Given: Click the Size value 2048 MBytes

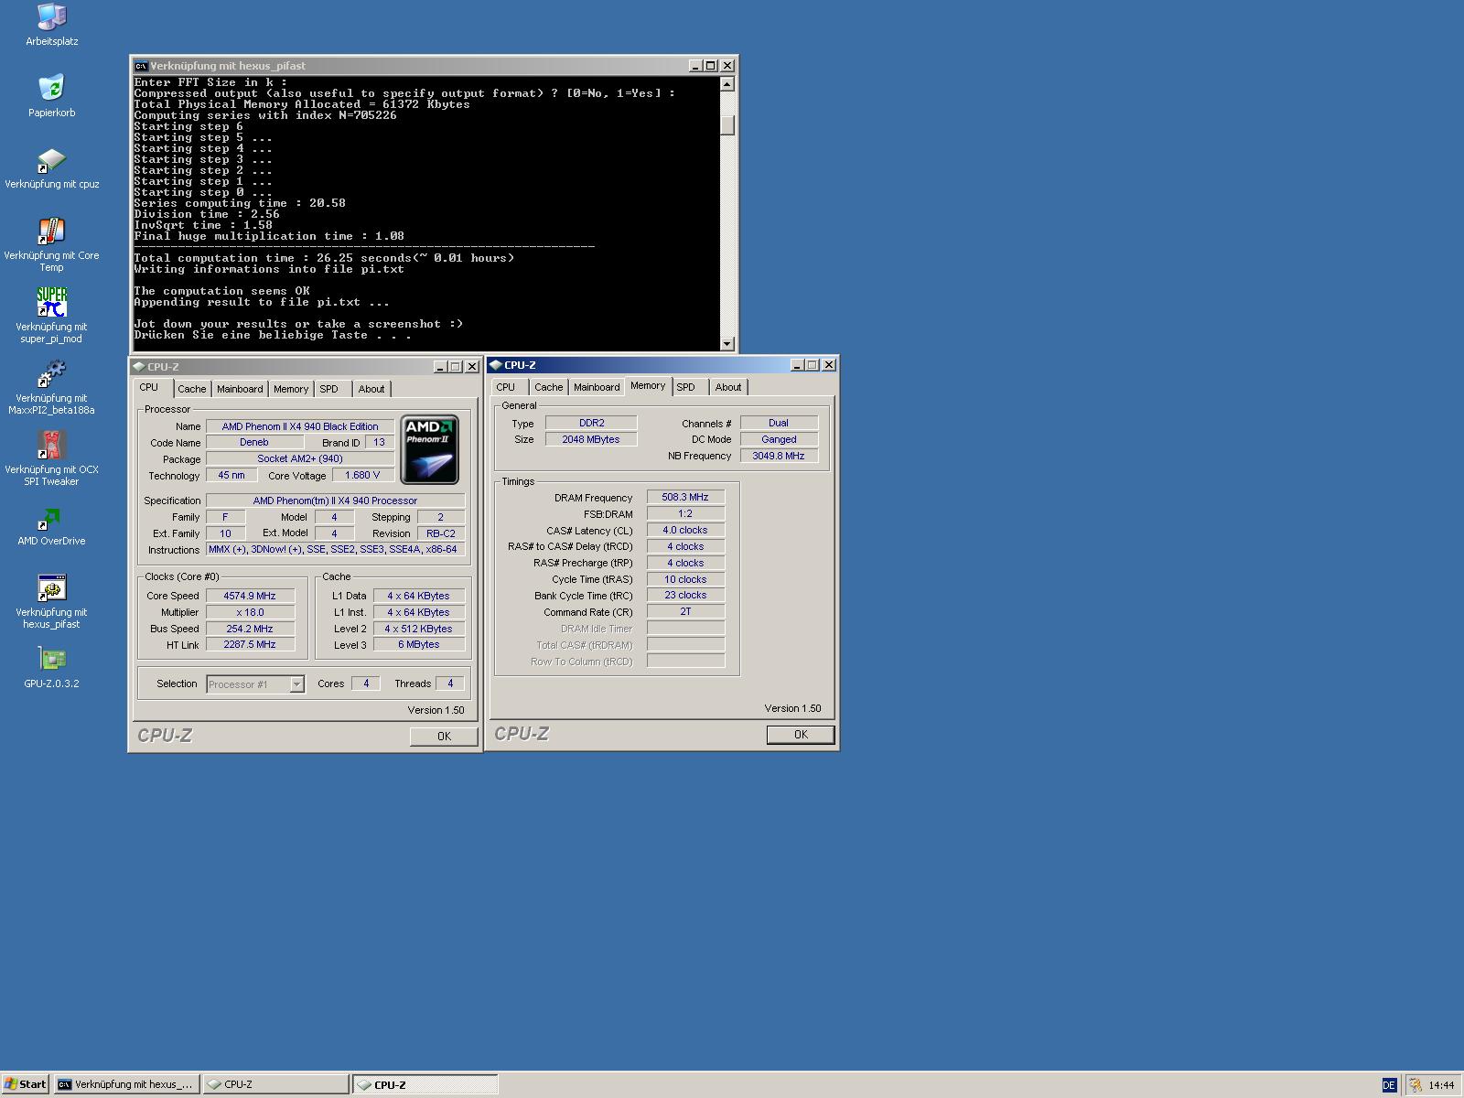Looking at the screenshot, I should [591, 439].
